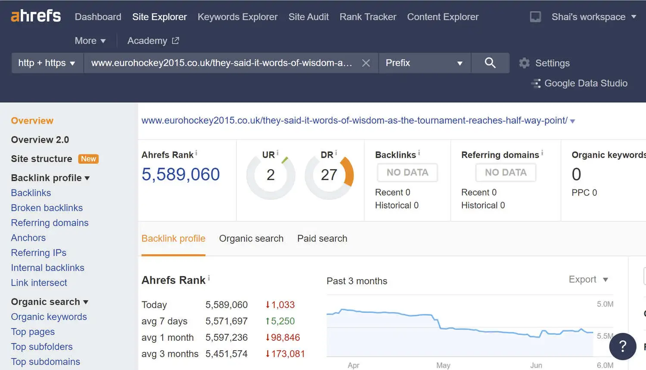Open Backlinks report in sidebar

[31, 193]
